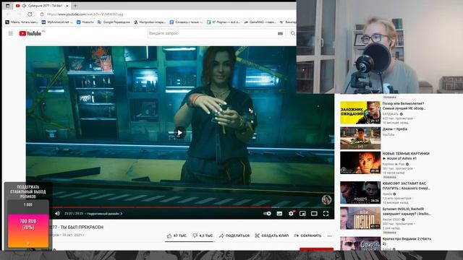
Task: Click the video title 'ТЫ БЫЛ ПРЕКРАСЕН'
Action: [77, 227]
